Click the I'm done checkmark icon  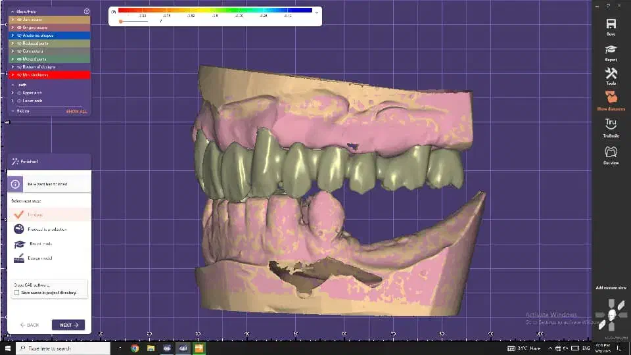[18, 214]
